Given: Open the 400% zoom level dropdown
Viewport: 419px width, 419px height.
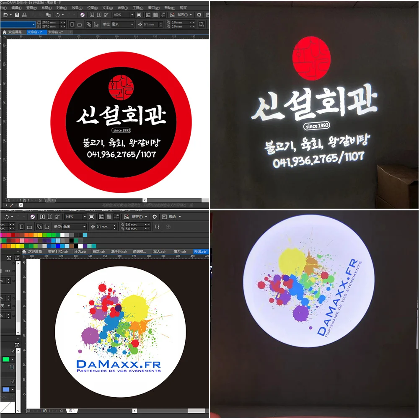Looking at the screenshot, I should pos(132,15).
